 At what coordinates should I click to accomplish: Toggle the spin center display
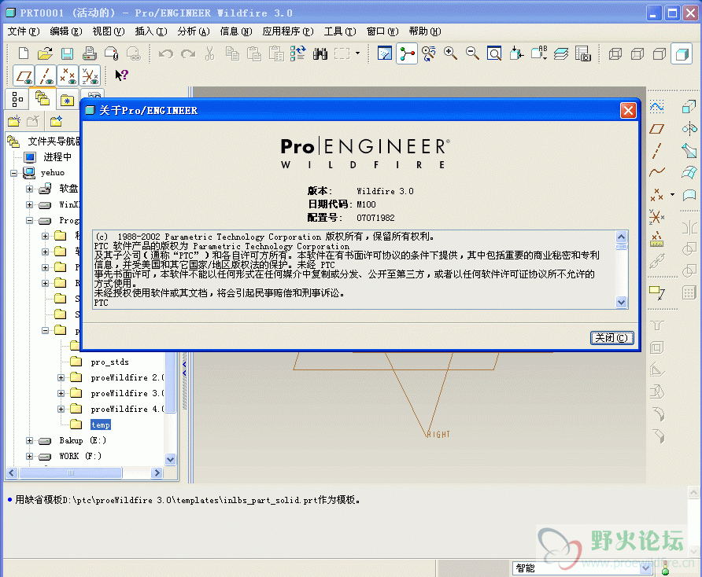point(407,53)
